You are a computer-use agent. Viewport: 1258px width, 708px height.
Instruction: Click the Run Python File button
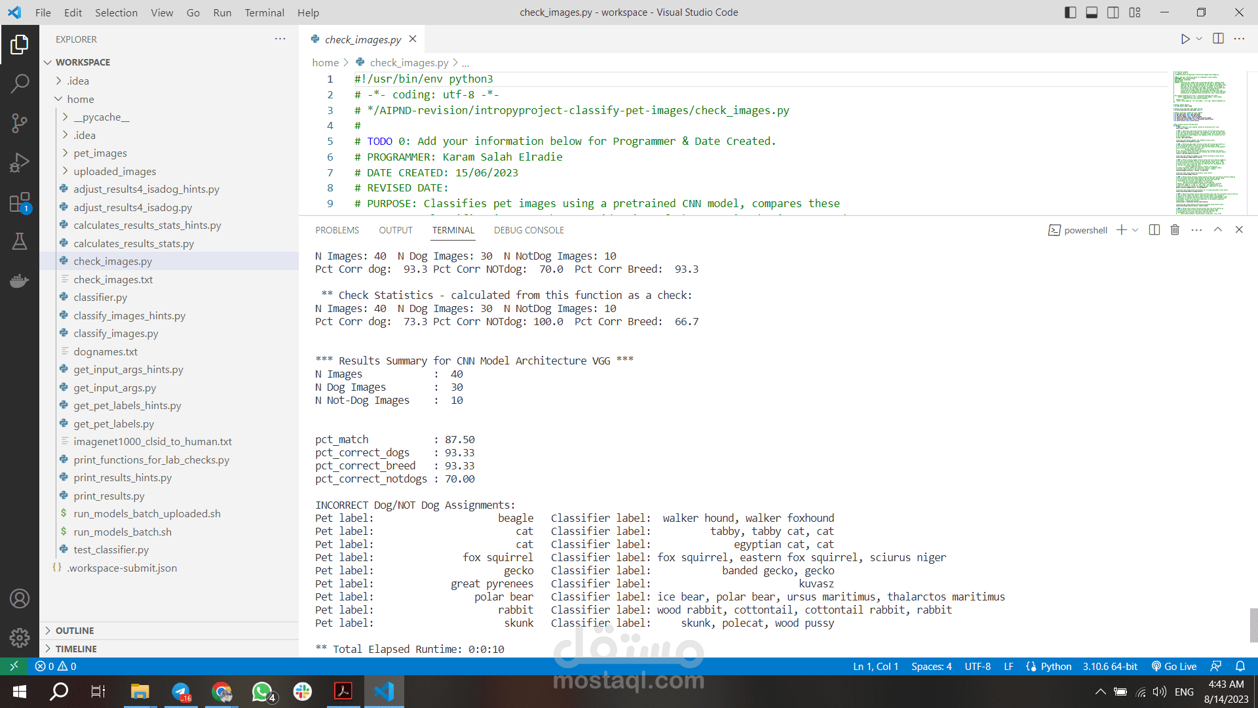coord(1185,39)
